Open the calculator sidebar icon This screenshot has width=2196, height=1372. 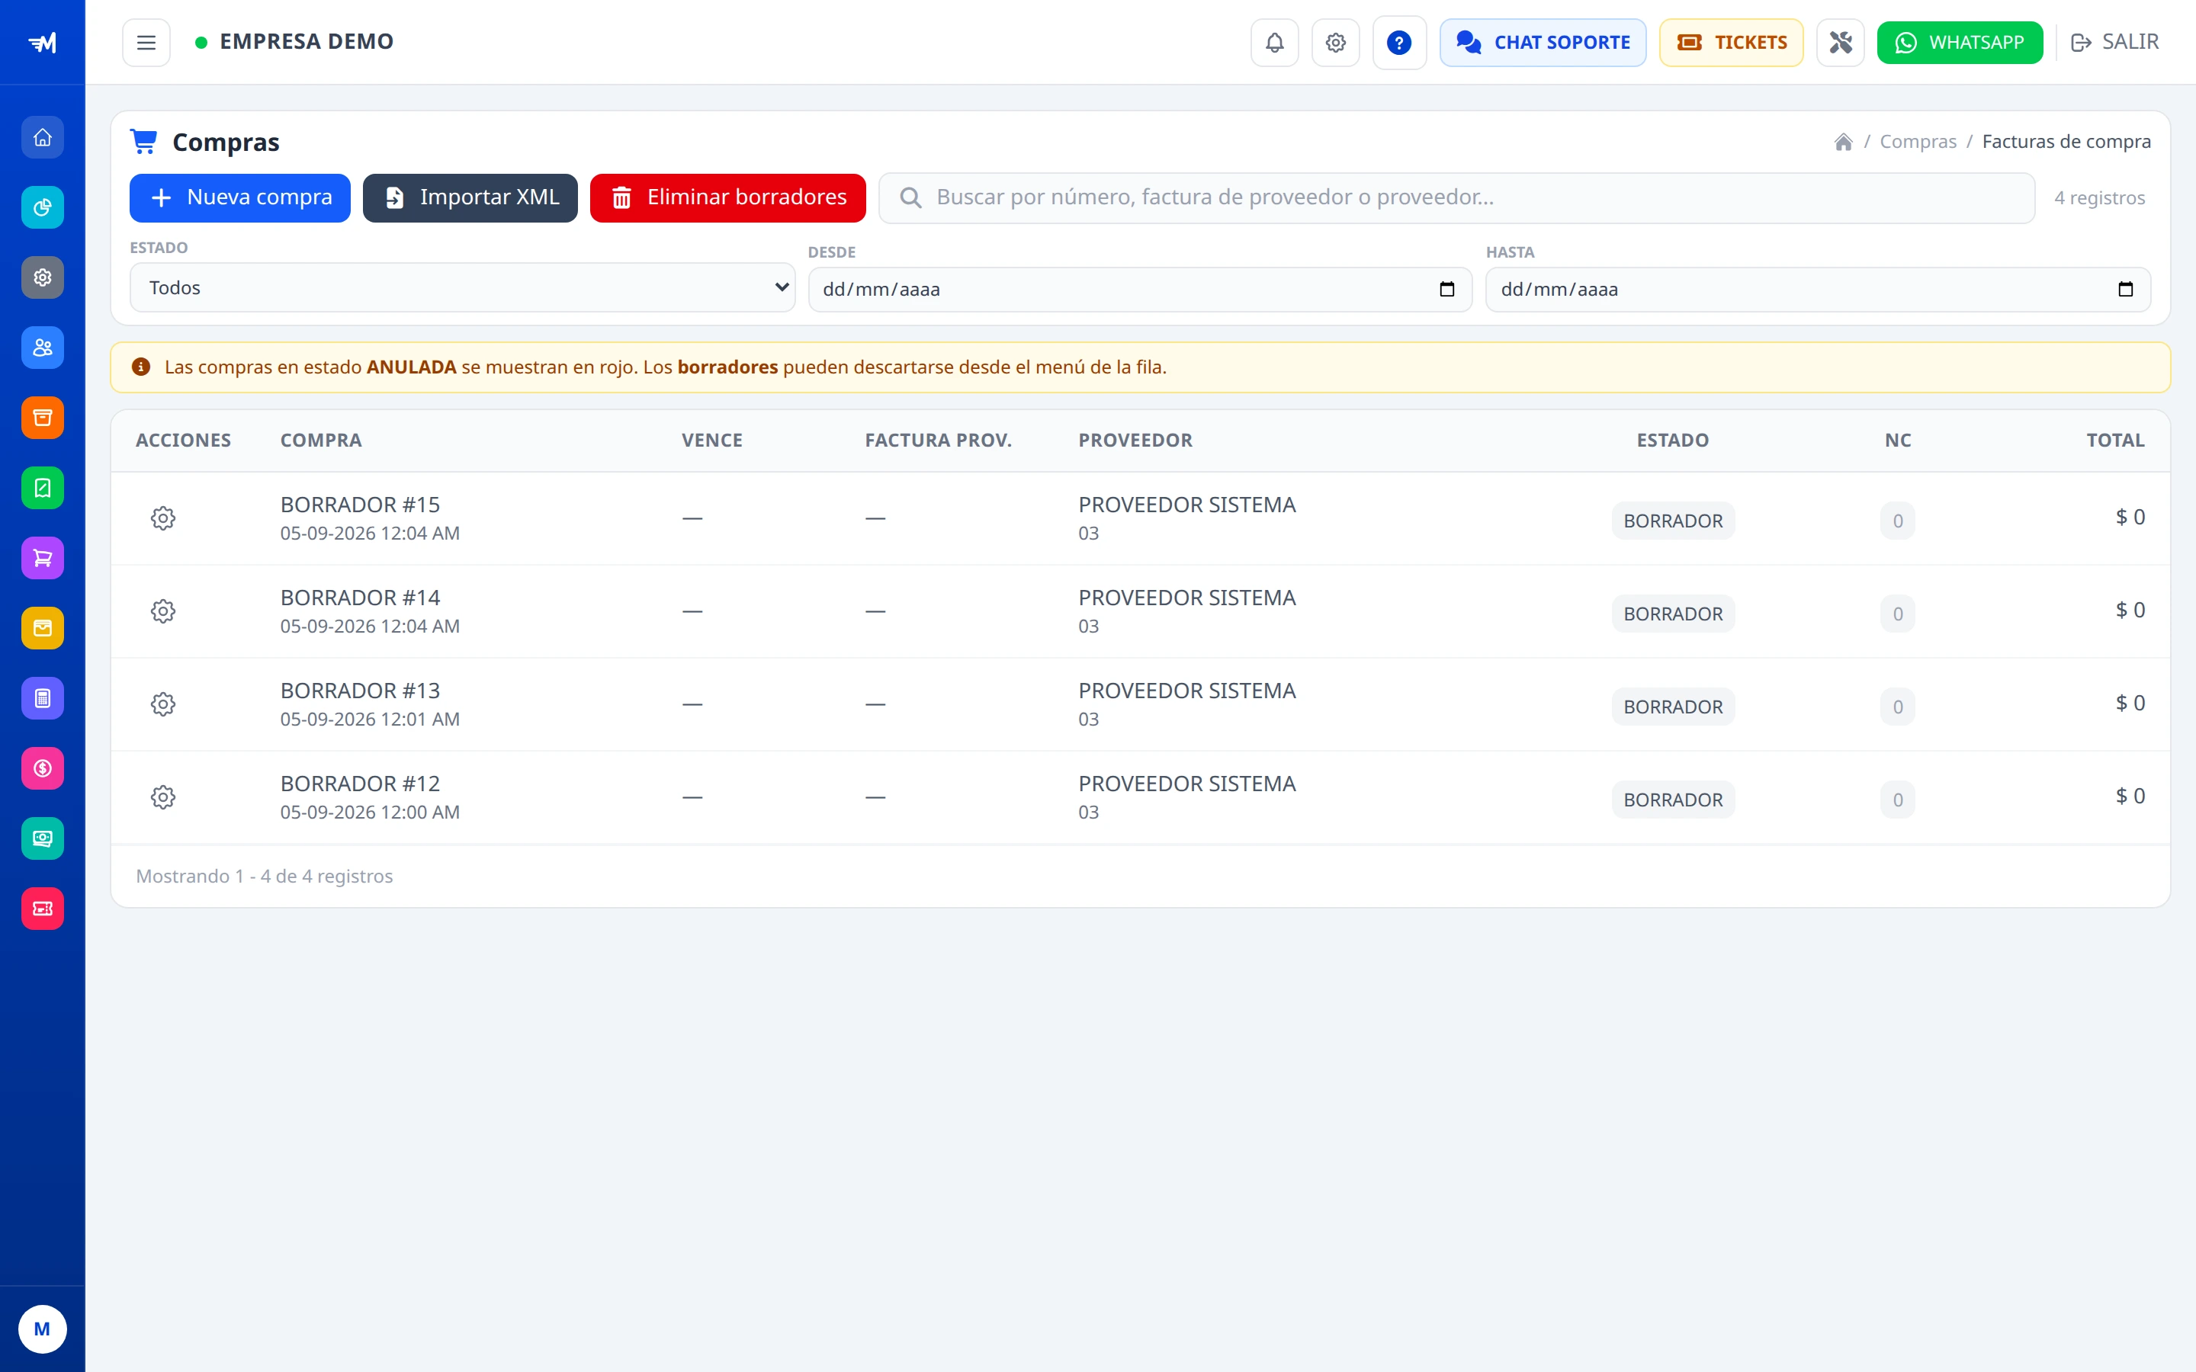[x=43, y=699]
